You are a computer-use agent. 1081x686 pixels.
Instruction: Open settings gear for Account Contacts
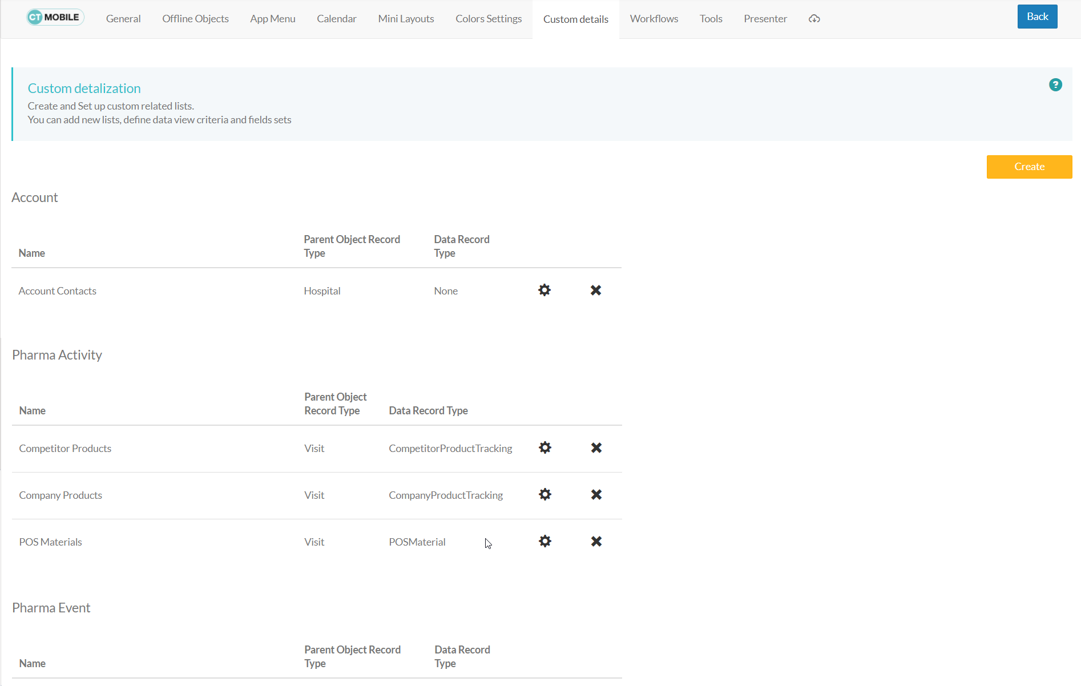click(544, 290)
